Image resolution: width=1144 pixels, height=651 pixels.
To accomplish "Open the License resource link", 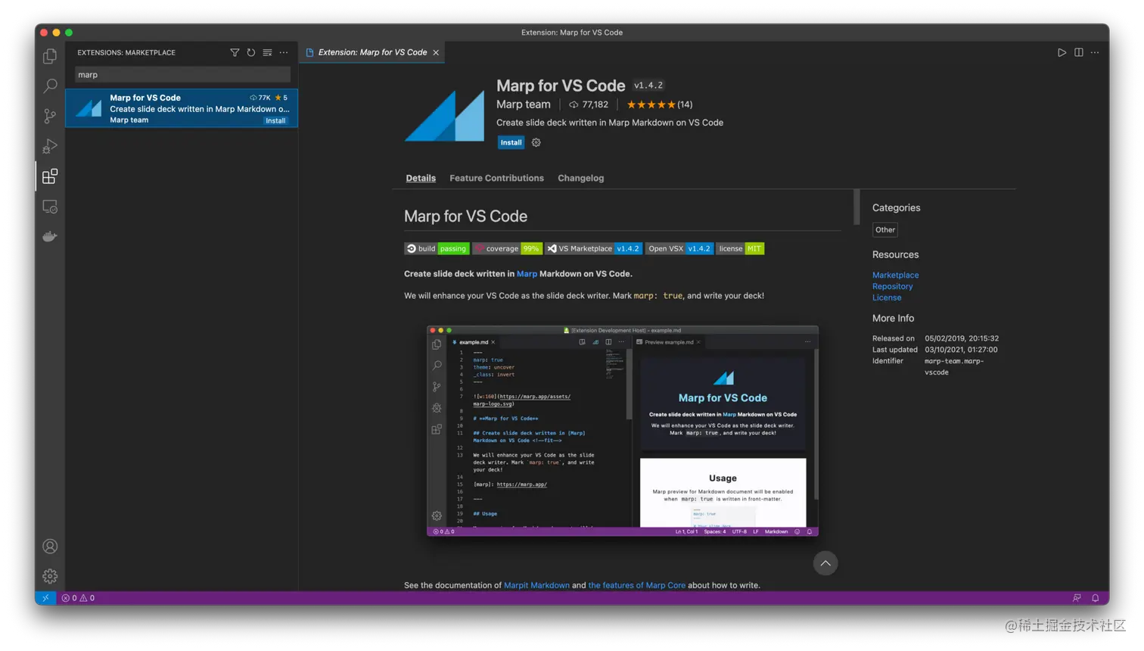I will 887,297.
